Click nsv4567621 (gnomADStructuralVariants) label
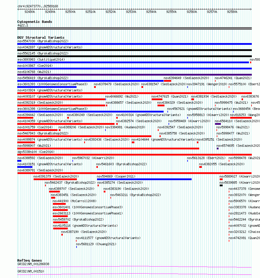Screen dimensions: 260x278 [x=200, y=109]
